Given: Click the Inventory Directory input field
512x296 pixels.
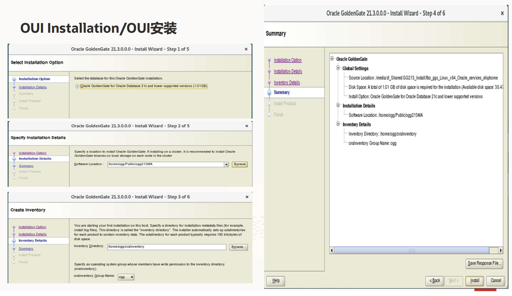Looking at the screenshot, I should pyautogui.click(x=166, y=247).
